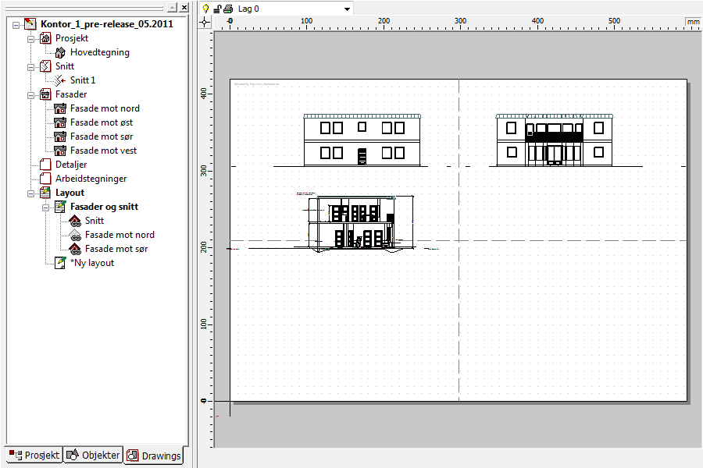
Task: Click the ruler origin crosshair icon
Action: (205, 22)
